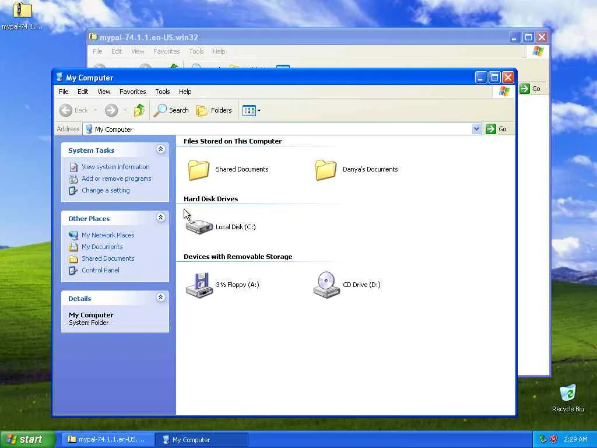Click the Search toolbar button
The height and width of the screenshot is (448, 597).
171,110
